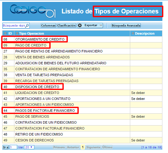Open the Columnas button
168x153 pixels.
tap(48, 25)
